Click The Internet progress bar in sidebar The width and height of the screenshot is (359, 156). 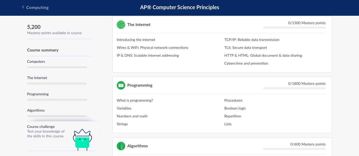(x=57, y=84)
